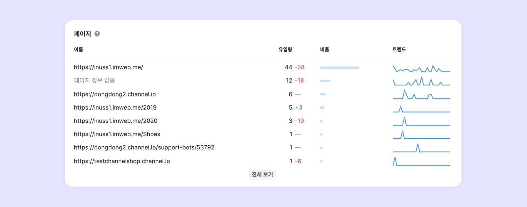Open the https://inuss1.imweb.me/Shoes page entry
Viewport: 527px width, 207px height.
[117, 134]
